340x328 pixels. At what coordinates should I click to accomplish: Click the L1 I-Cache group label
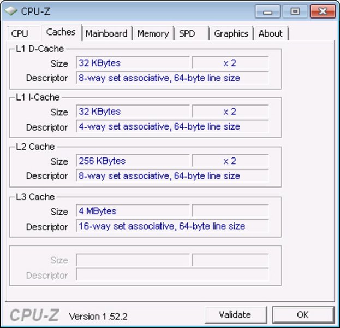point(38,97)
